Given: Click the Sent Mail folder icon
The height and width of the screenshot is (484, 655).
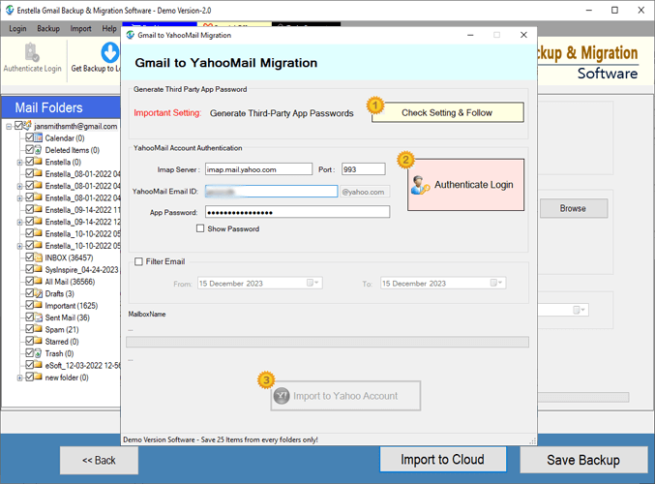Looking at the screenshot, I should point(39,318).
